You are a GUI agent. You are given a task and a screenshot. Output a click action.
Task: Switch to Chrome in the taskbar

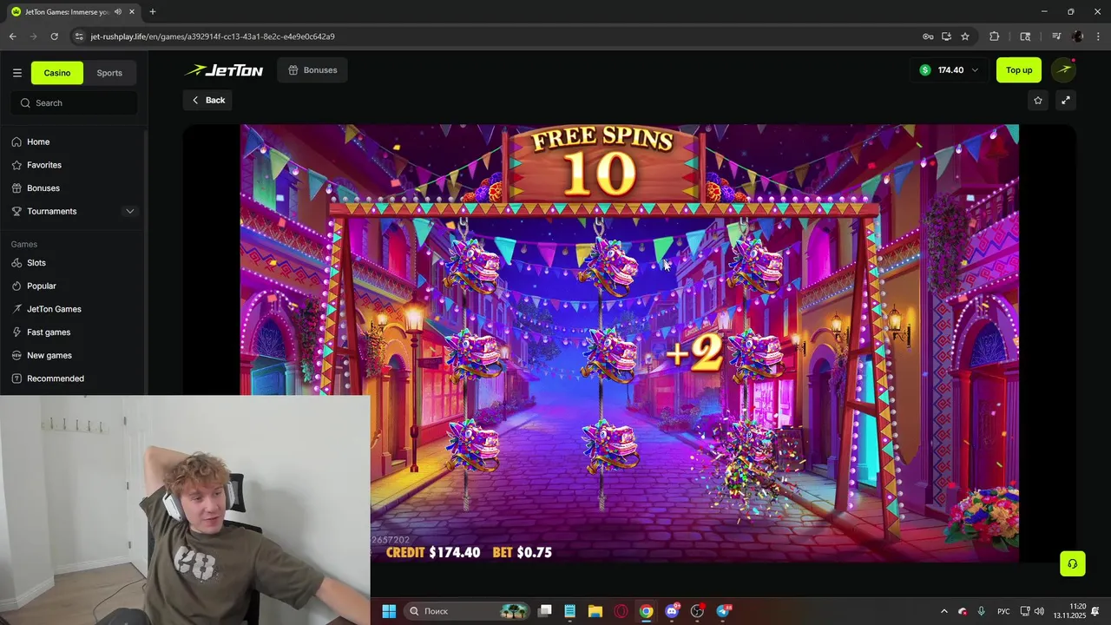tap(646, 611)
